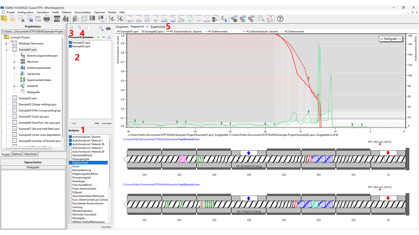Collapse the Example01.xpro tree node
Image resolution: width=419 pixels, height=235 pixels.
[6, 50]
